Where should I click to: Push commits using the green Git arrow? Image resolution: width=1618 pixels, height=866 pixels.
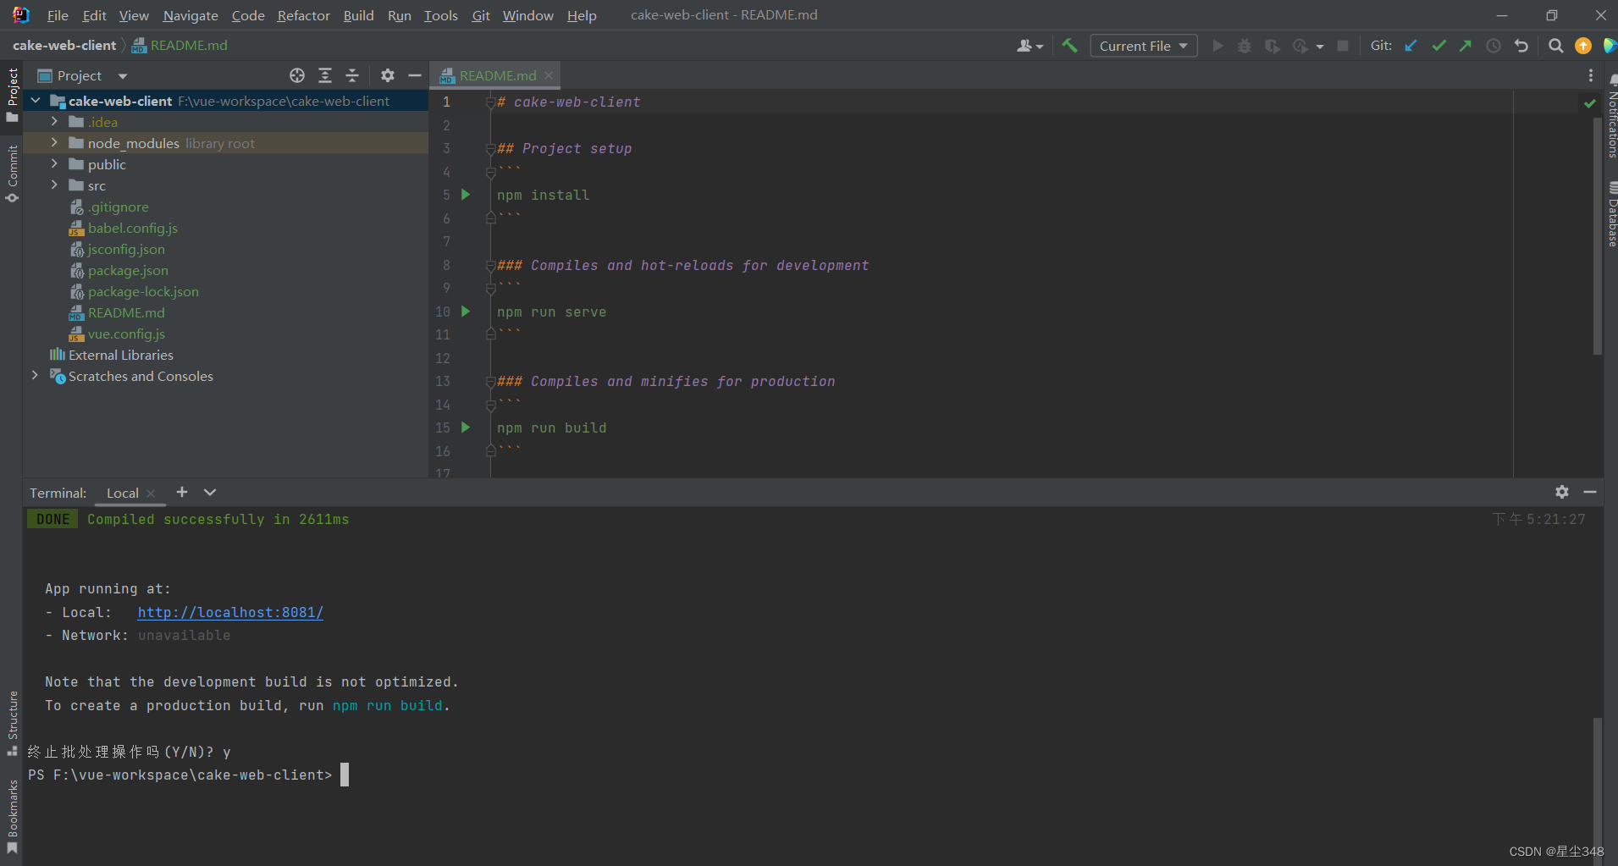(1466, 46)
